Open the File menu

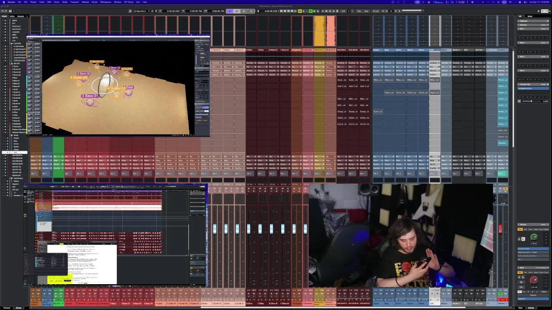point(19,2)
